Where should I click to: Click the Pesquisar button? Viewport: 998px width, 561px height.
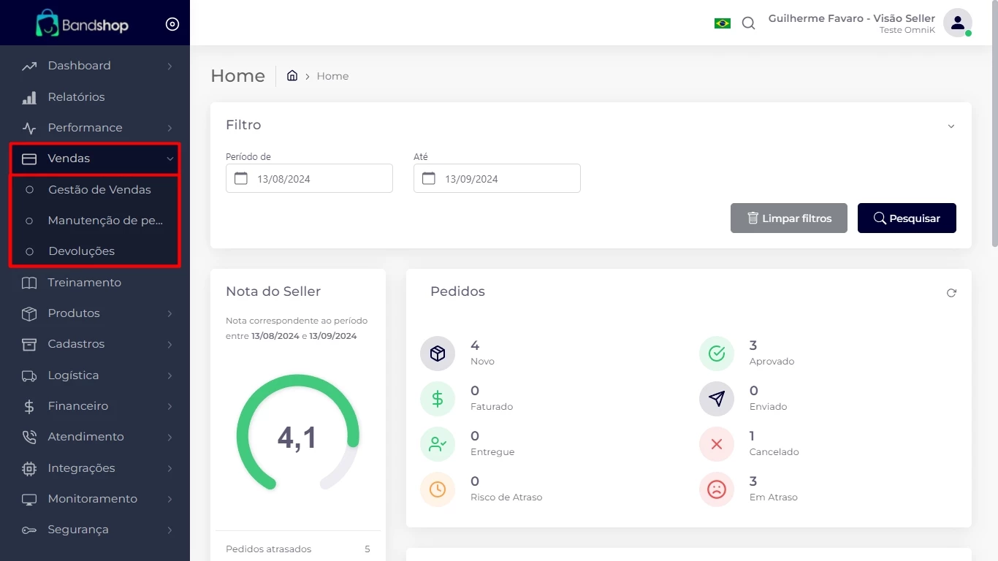click(907, 218)
